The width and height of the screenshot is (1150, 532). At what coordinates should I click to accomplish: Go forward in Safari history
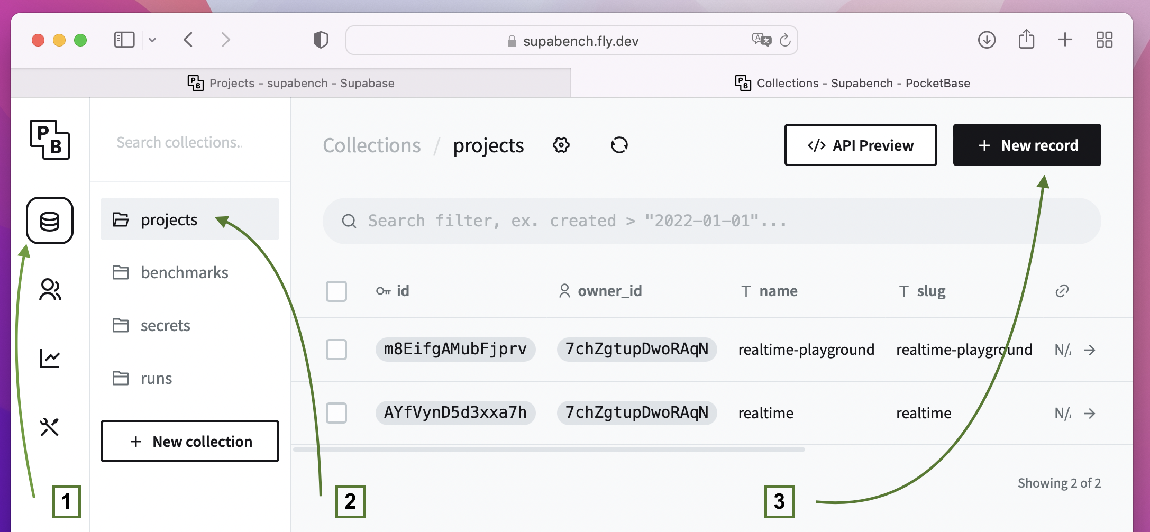(225, 40)
